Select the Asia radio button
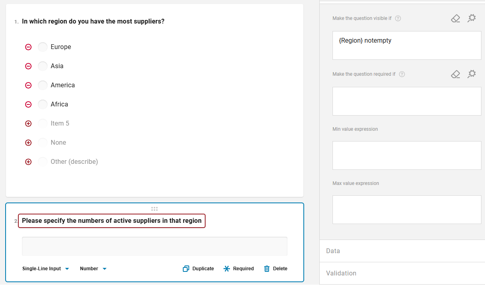This screenshot has height=285, width=485. [43, 66]
